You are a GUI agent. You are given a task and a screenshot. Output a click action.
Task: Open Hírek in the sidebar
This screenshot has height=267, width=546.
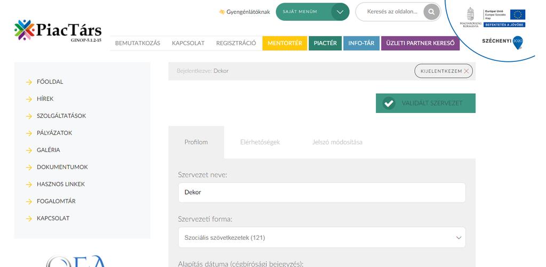tap(45, 99)
